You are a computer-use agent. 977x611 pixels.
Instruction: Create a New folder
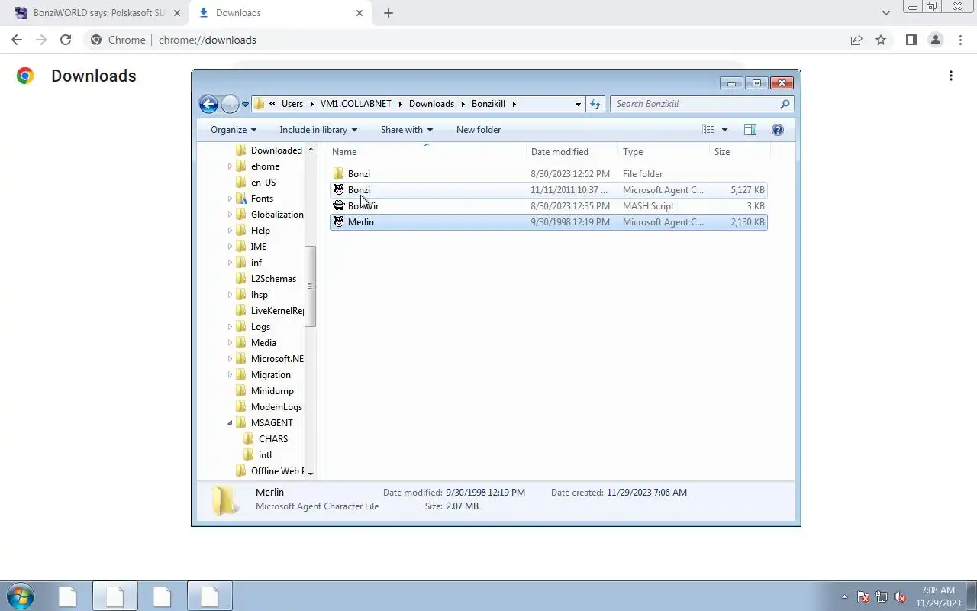tap(479, 130)
